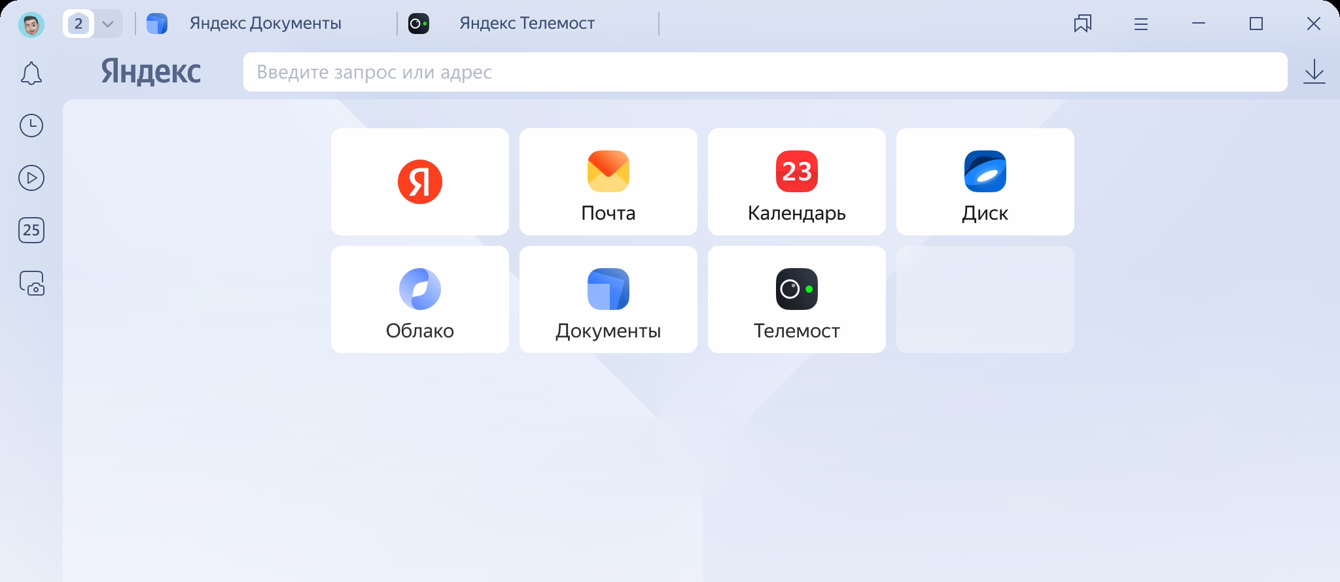
Task: Open the bookmarks icon in title bar
Action: coord(1083,24)
